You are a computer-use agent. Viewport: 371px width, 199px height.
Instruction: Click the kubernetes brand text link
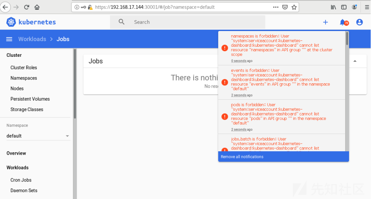(x=37, y=22)
